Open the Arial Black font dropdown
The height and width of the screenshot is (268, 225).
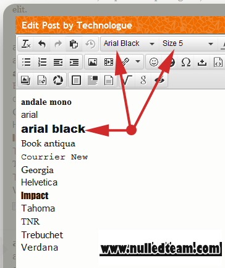pos(129,43)
